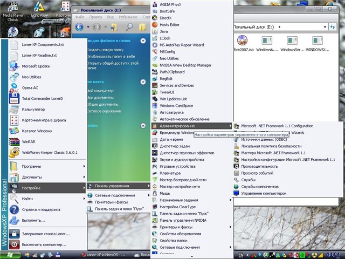Open Службы in Administration submenu

pos(288,180)
